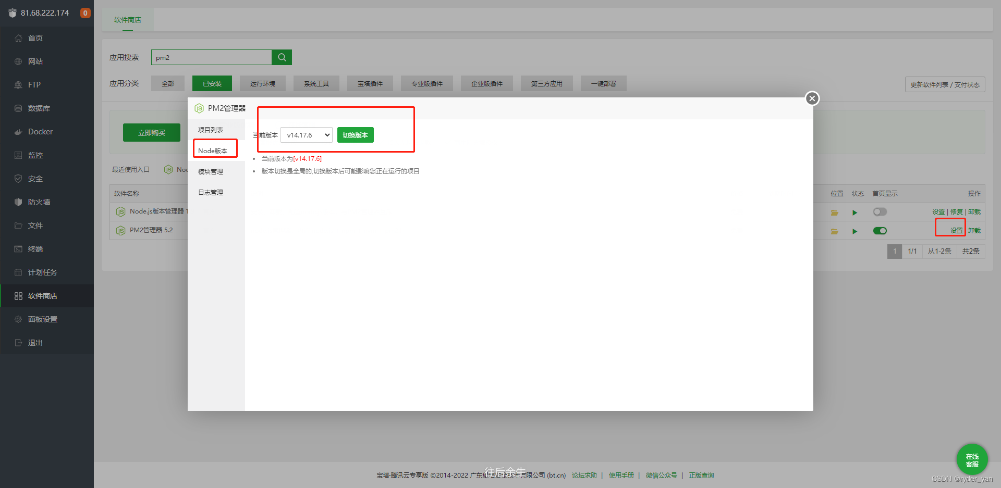
Task: Open the 使用手册 footer link
Action: pyautogui.click(x=621, y=476)
